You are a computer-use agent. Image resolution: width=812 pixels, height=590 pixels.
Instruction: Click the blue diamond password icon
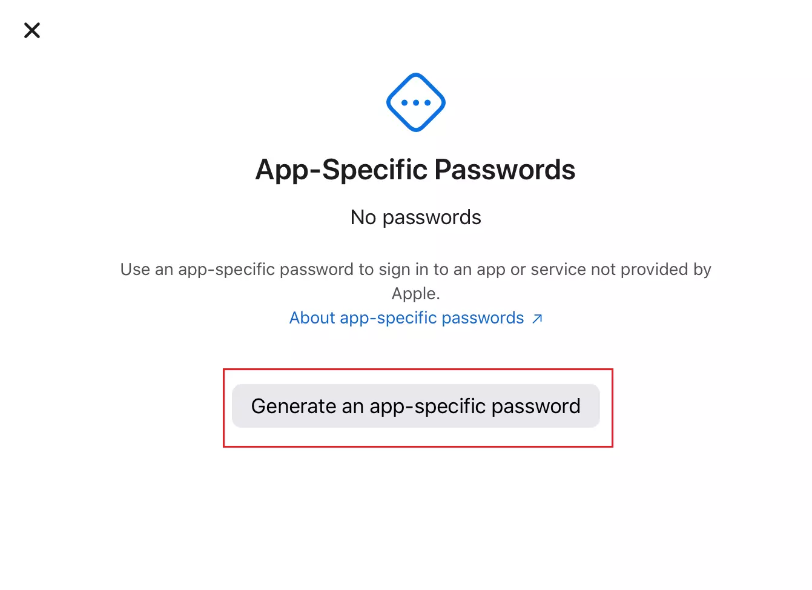416,102
